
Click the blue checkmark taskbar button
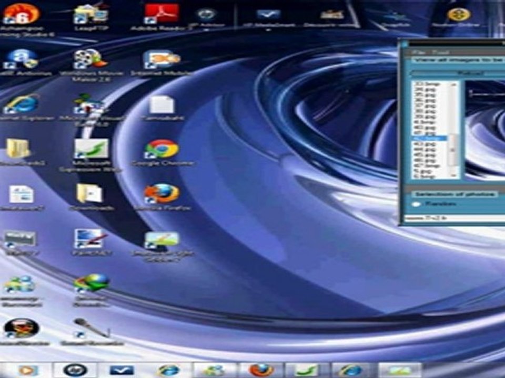pyautogui.click(x=122, y=370)
